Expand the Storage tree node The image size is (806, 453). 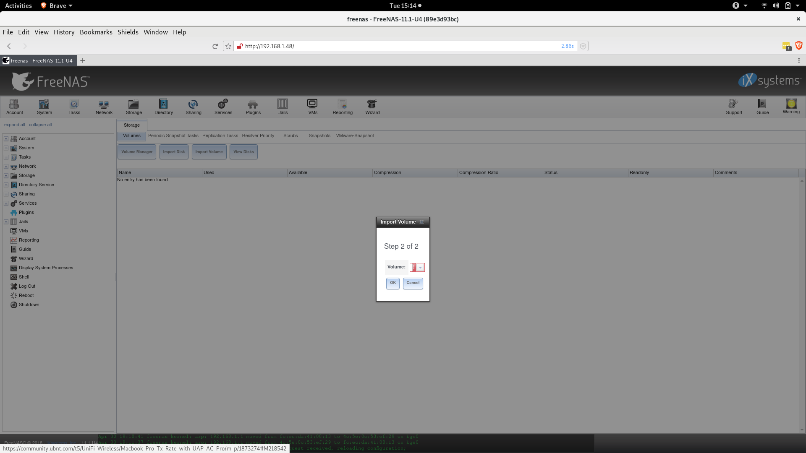(6, 175)
